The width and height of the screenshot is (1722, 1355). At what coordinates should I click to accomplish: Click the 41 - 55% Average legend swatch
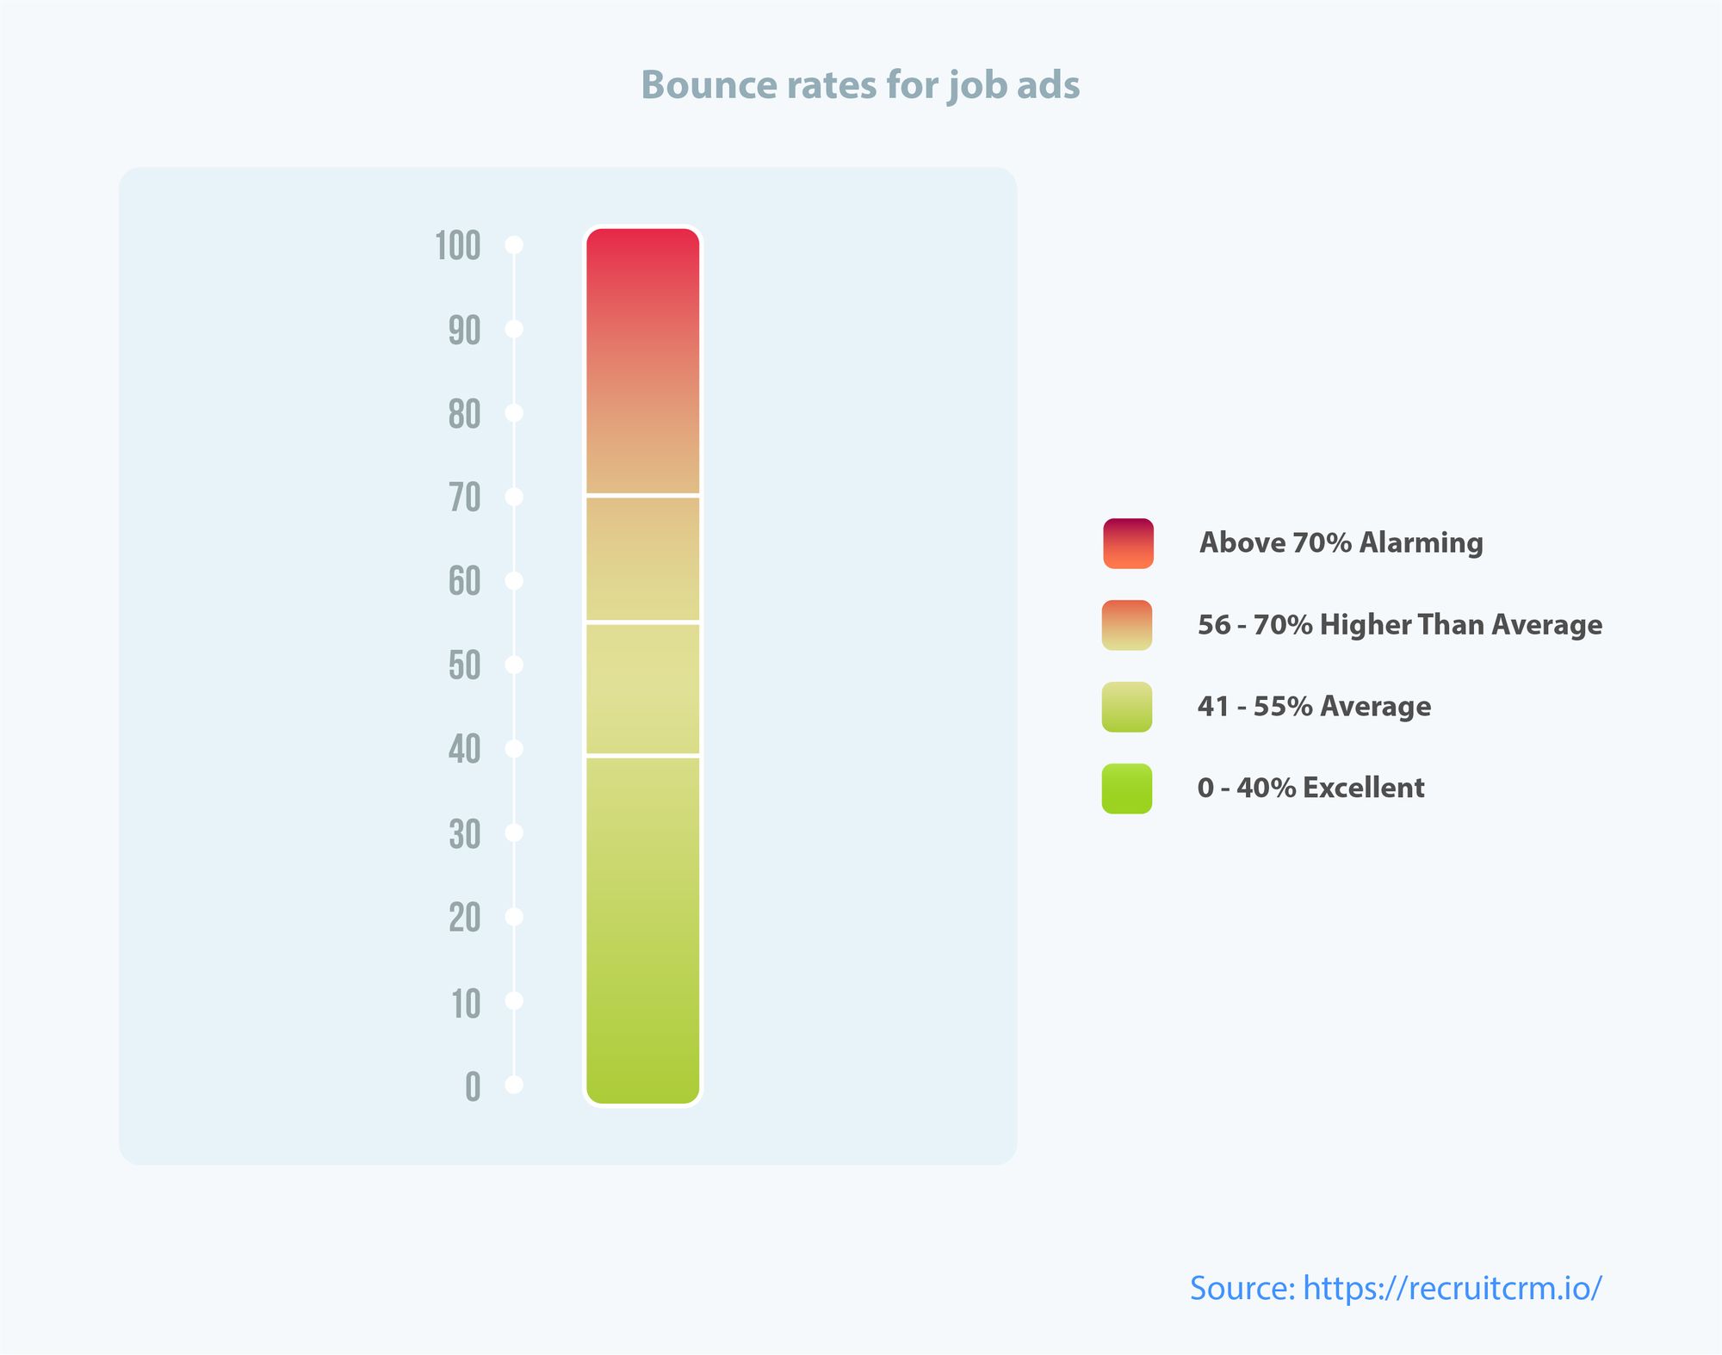(x=1127, y=707)
